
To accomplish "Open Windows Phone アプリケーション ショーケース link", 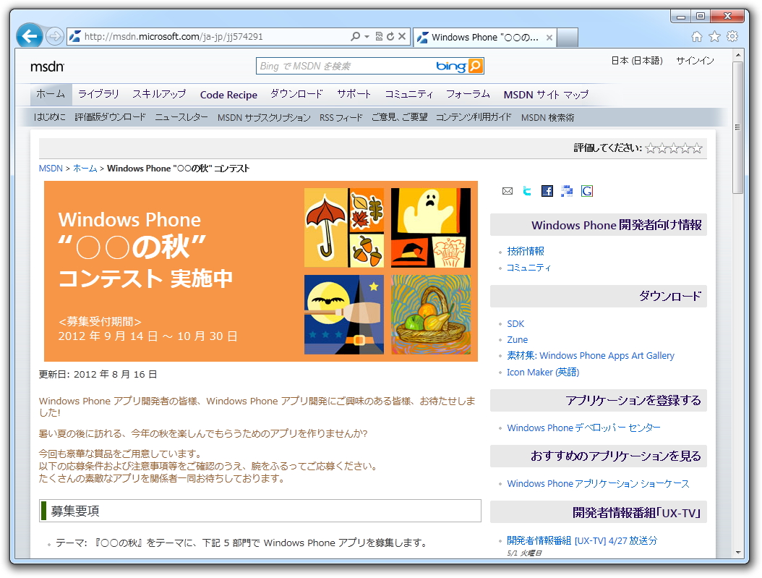I will pos(598,484).
